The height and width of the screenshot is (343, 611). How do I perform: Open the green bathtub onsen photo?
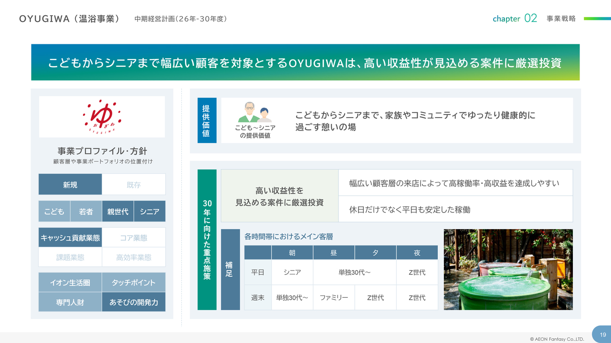[x=508, y=270]
